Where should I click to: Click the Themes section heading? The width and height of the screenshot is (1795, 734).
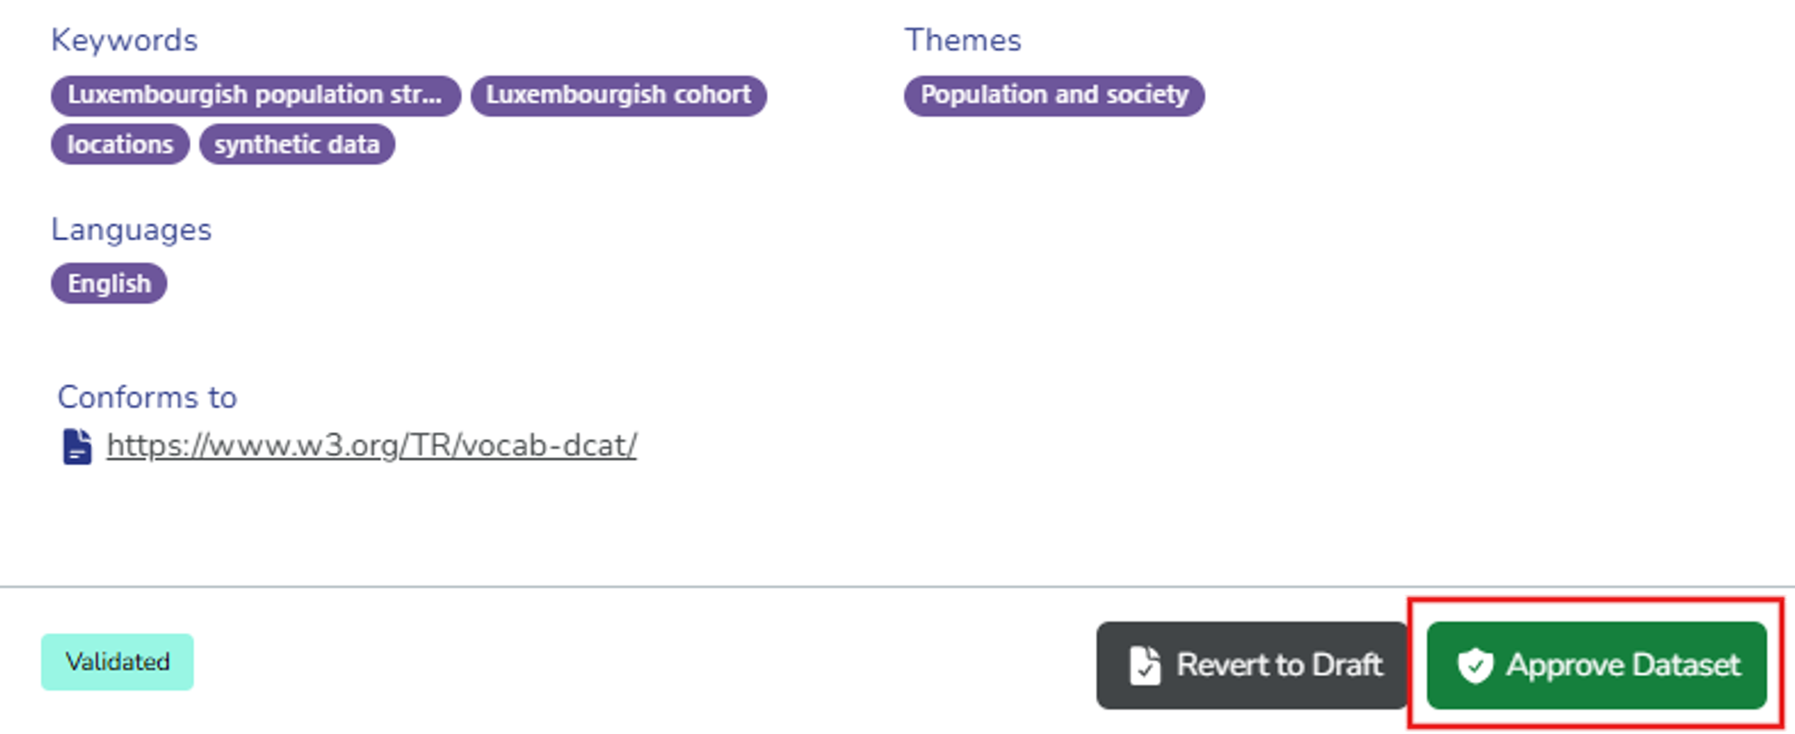[x=962, y=40]
